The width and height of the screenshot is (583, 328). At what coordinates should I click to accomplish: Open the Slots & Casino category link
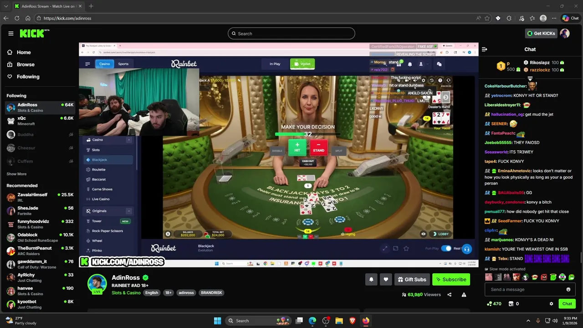tap(126, 292)
